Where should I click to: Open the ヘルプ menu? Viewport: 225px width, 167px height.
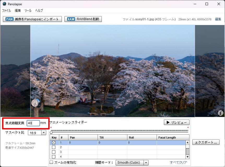click(39, 11)
